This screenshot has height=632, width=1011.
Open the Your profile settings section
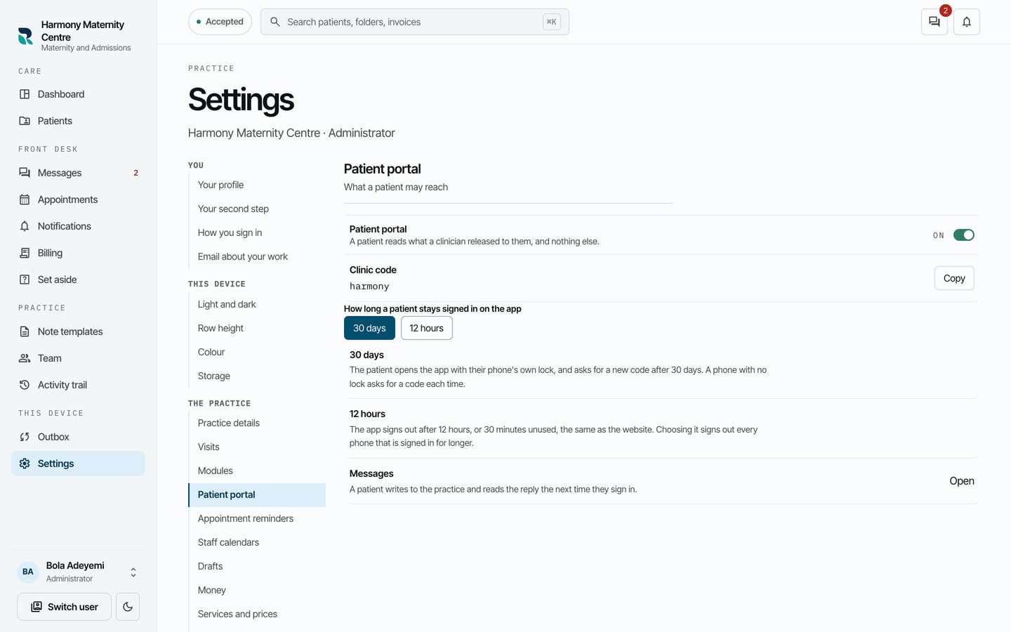(x=257, y=185)
